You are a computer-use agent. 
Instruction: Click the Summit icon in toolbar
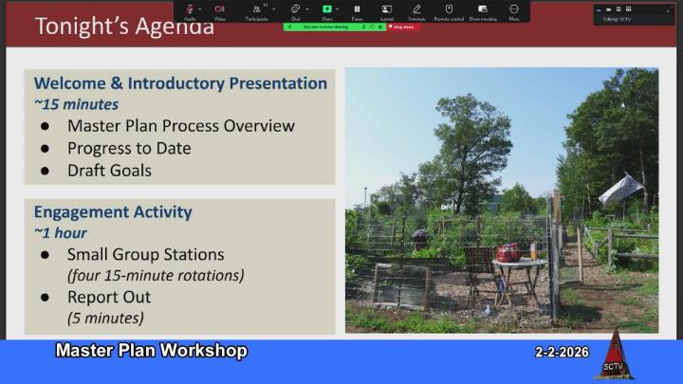point(387,9)
